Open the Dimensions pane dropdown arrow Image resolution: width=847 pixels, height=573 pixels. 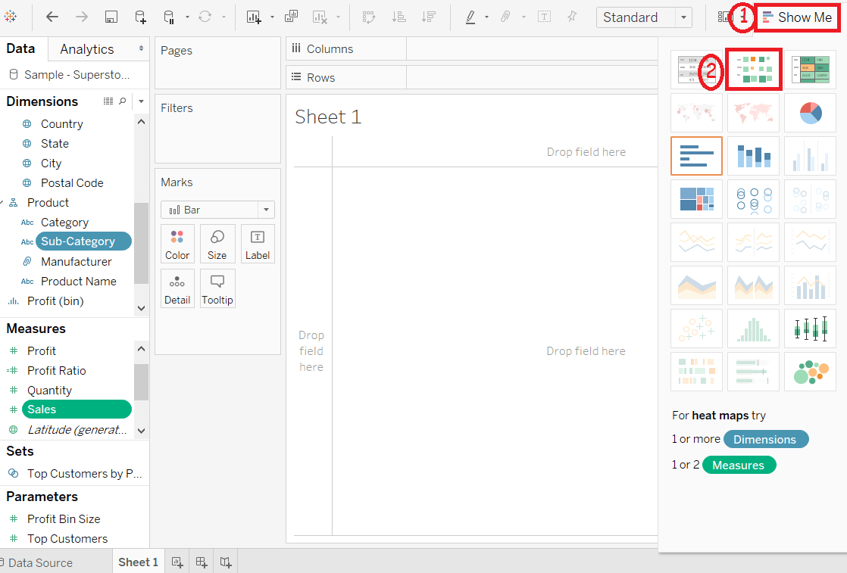click(x=141, y=101)
